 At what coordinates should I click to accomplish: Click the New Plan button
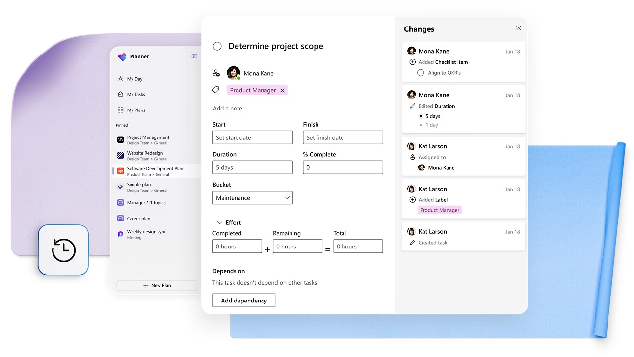[x=157, y=285]
